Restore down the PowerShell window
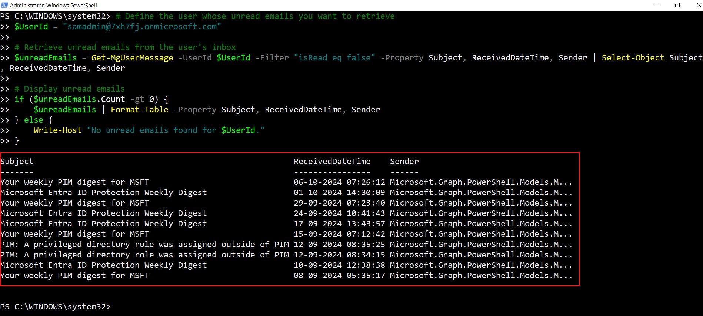Image resolution: width=703 pixels, height=316 pixels. (x=677, y=5)
